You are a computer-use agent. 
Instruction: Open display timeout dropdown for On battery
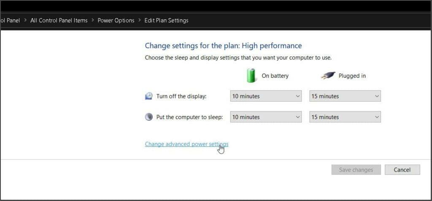266,96
